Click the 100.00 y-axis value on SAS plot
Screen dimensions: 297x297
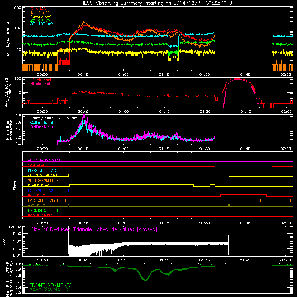[x=15, y=227]
